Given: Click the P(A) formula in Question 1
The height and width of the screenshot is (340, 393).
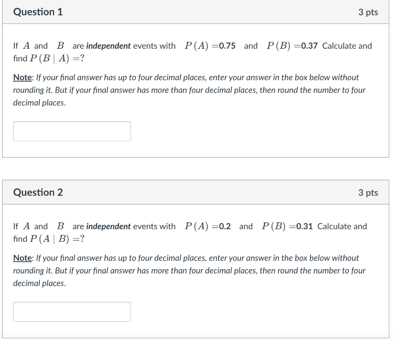Looking at the screenshot, I should 196,45.
